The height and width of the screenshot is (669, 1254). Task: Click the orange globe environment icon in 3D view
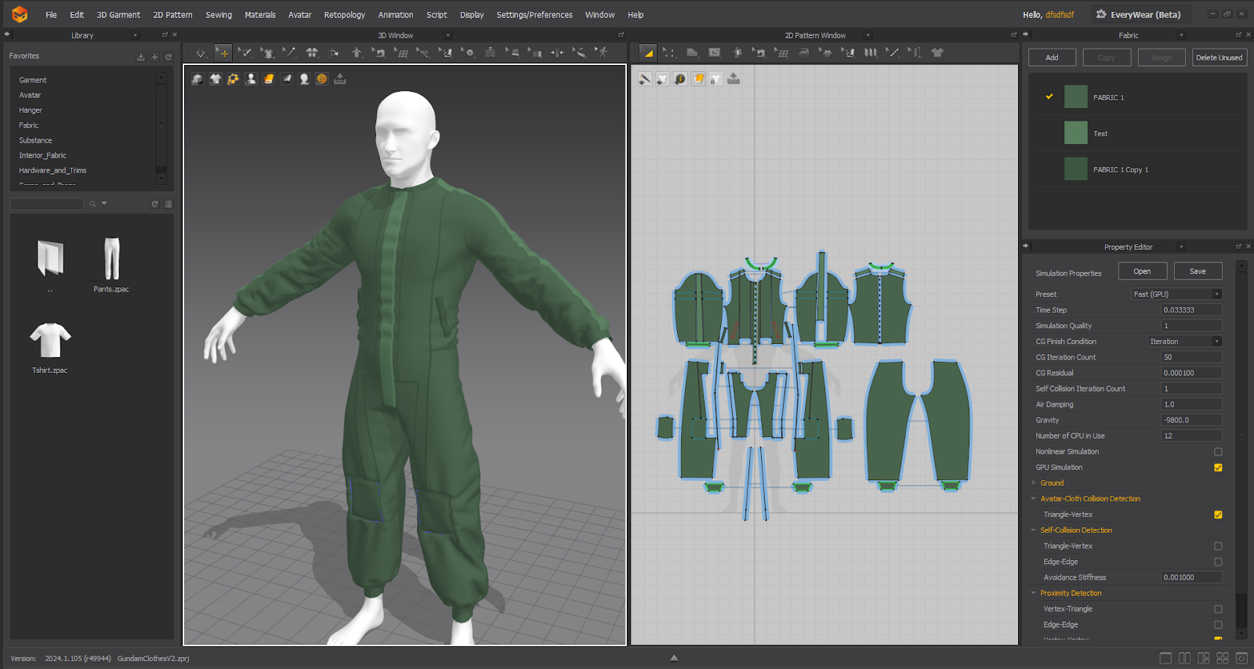[321, 78]
